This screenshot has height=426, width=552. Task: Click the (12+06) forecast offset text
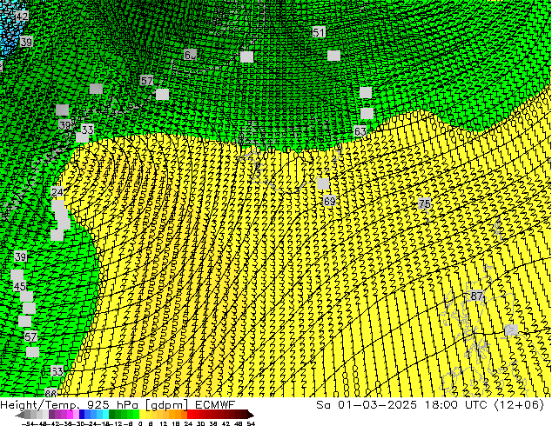click(x=520, y=405)
